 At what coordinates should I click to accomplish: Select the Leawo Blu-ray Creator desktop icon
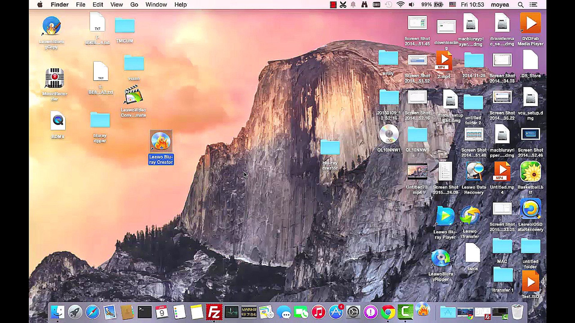point(161,141)
